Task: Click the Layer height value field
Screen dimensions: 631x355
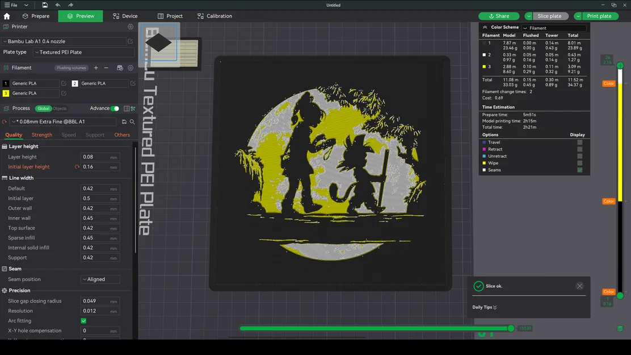Action: [x=100, y=157]
